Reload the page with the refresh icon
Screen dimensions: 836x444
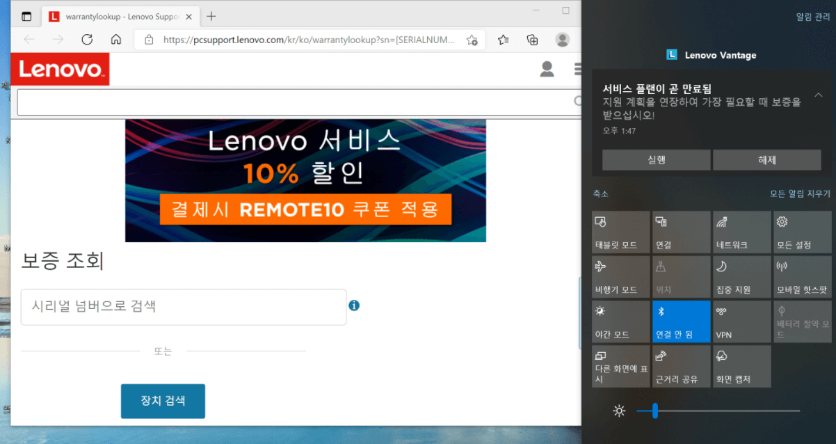87,40
